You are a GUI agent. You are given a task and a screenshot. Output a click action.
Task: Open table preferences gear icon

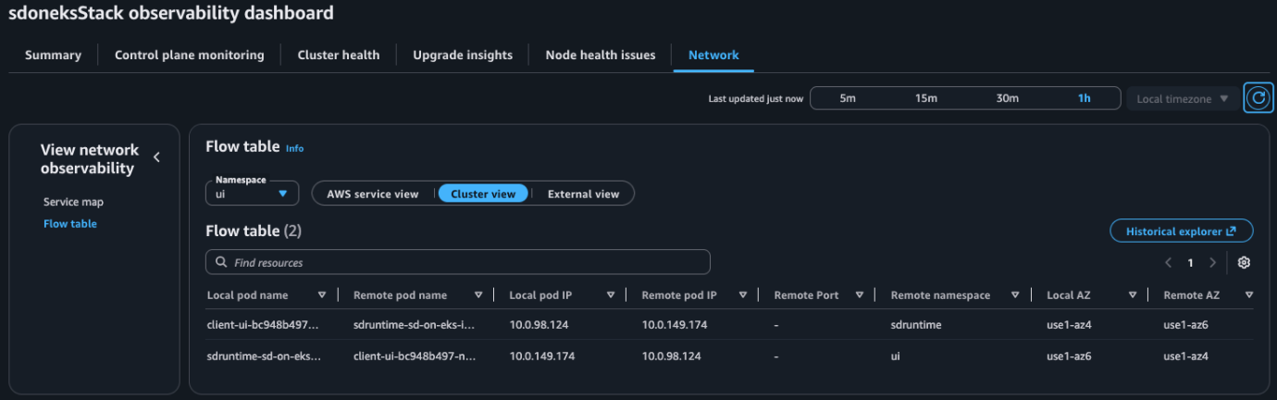[x=1244, y=263]
